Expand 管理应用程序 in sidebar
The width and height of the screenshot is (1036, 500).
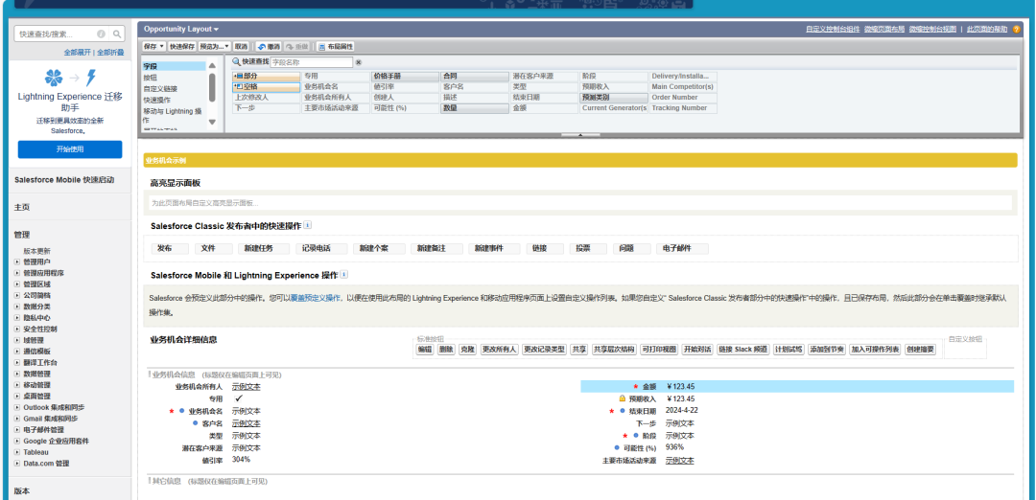point(17,273)
